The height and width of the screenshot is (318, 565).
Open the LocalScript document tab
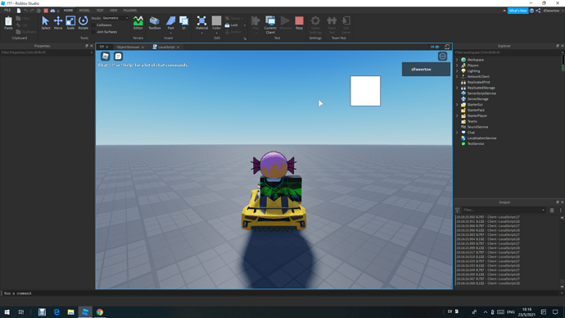tap(166, 47)
